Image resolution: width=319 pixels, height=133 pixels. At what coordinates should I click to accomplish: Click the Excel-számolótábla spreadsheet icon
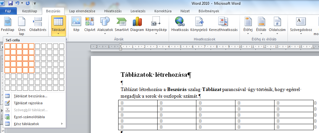point(7,117)
